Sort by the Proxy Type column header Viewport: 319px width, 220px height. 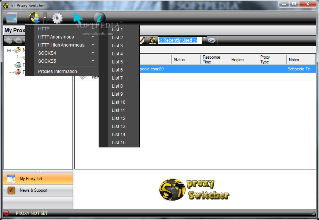272,60
